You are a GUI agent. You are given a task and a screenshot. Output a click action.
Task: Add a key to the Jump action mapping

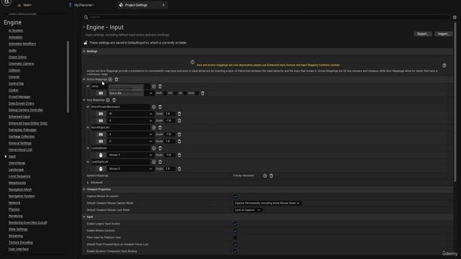[153, 86]
